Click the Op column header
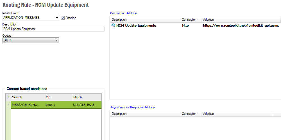Viewport: 281px width, 140px height. point(58,97)
